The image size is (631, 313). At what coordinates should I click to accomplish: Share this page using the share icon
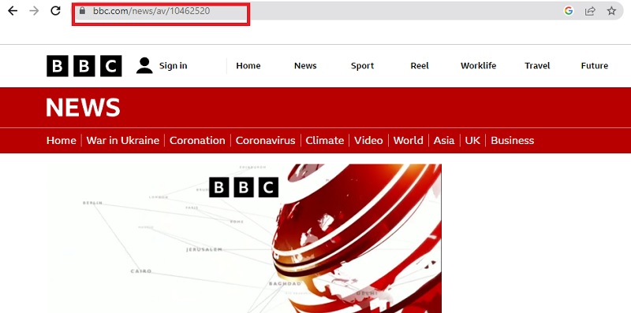pos(590,11)
